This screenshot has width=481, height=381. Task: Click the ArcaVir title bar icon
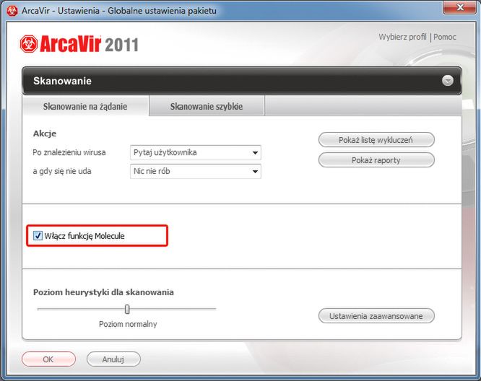(12, 11)
